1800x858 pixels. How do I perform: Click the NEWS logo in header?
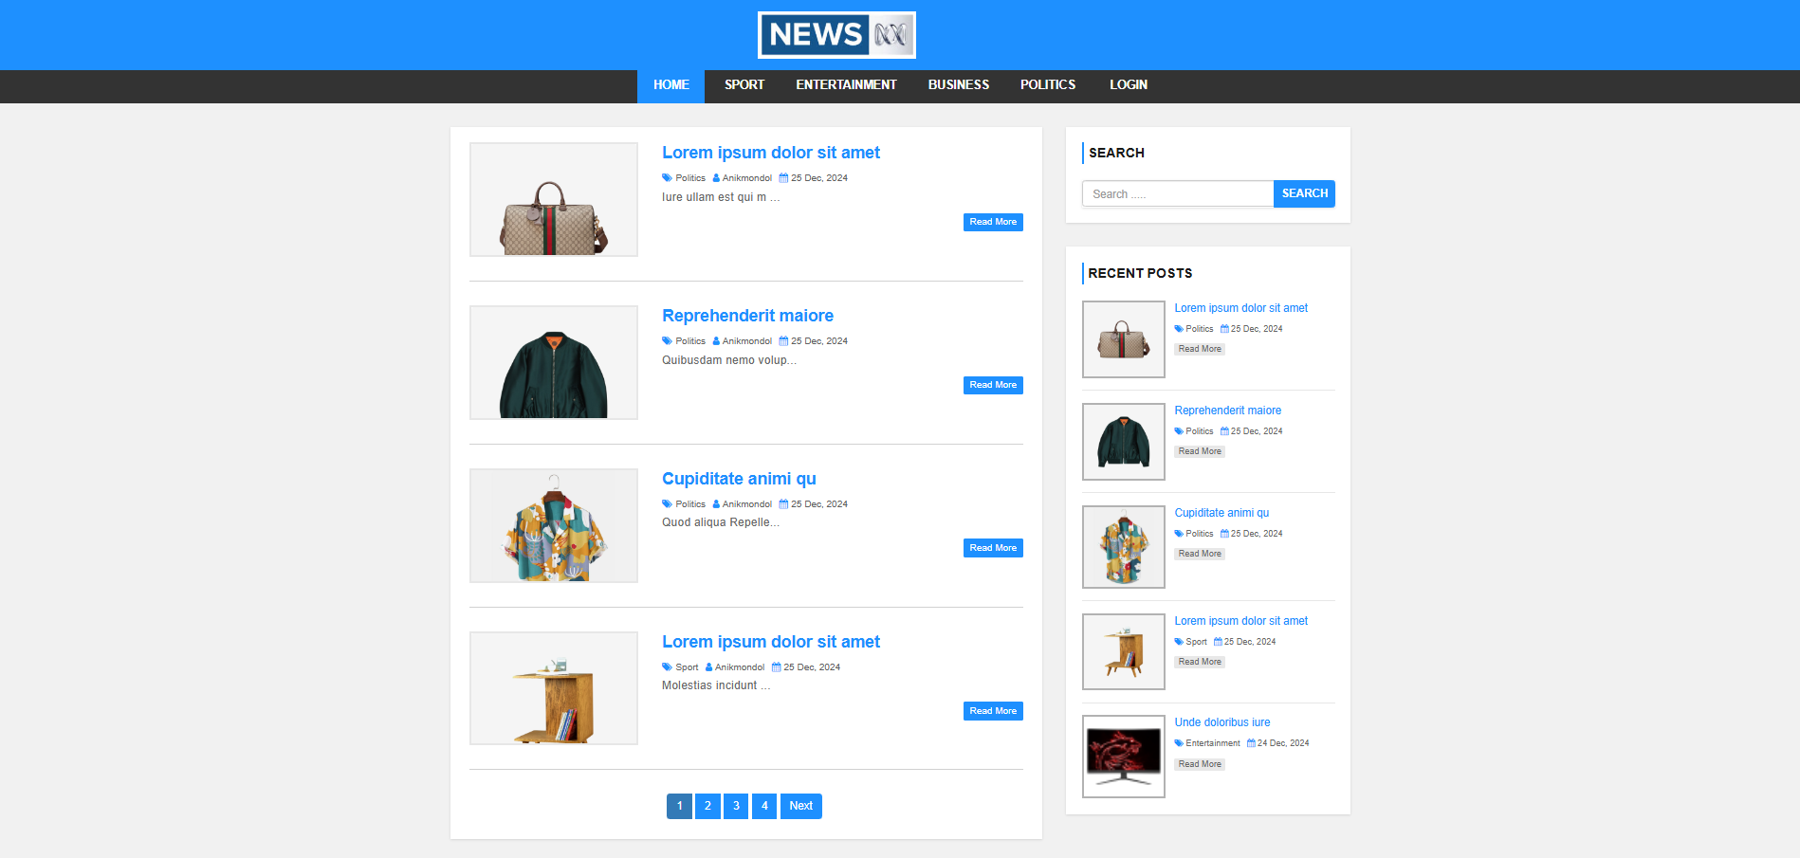pos(836,35)
